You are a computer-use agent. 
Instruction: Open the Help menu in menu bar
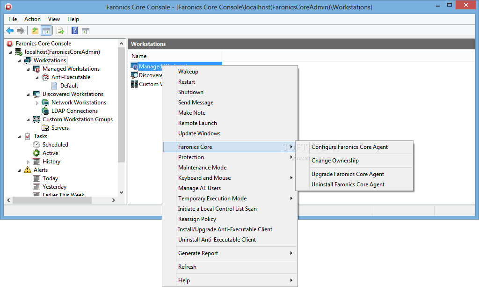73,19
